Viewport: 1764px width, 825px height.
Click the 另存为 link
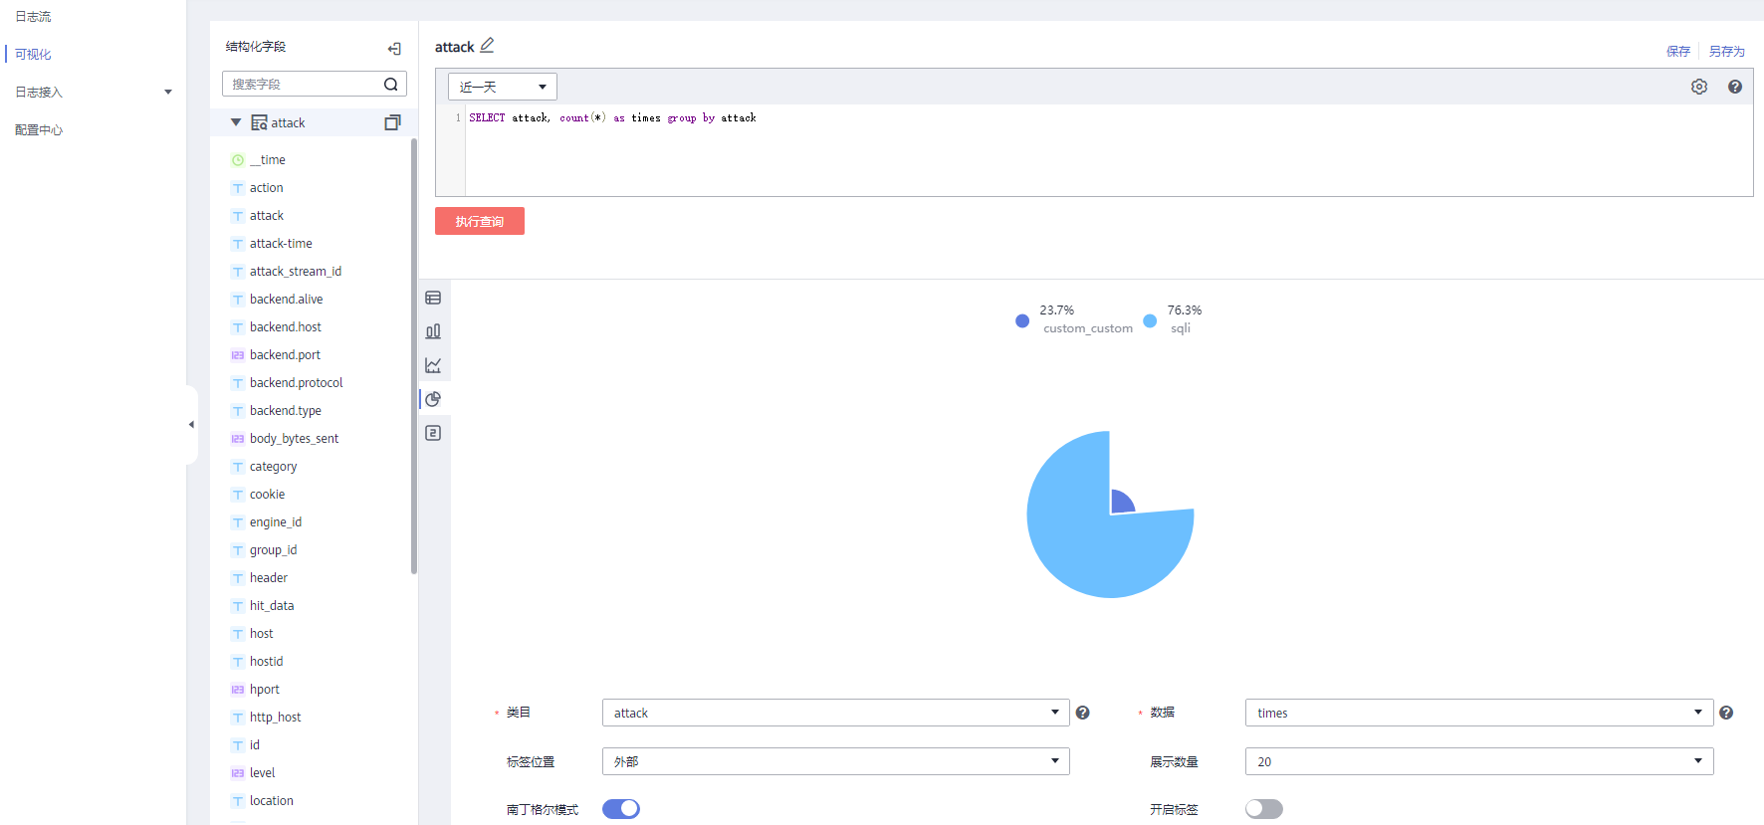click(1727, 52)
